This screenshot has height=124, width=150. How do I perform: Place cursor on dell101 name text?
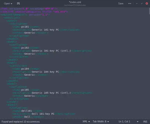(x=26, y=111)
